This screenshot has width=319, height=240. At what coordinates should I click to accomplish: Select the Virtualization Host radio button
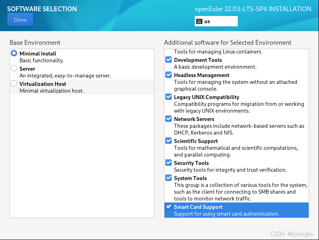point(14,83)
